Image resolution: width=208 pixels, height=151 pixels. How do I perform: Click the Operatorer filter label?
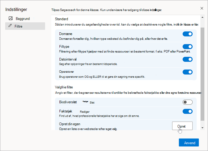coord(67,72)
